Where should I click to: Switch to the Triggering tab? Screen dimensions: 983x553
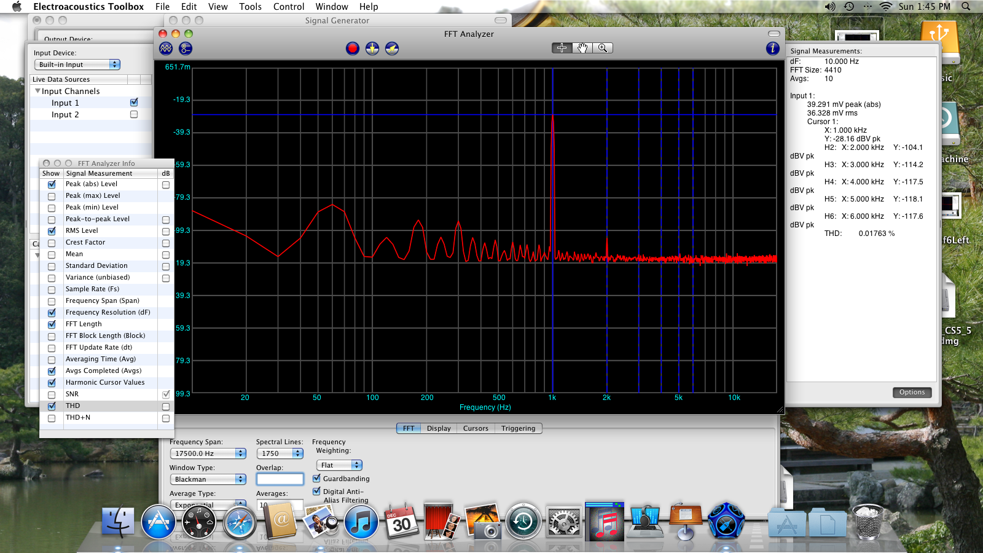pyautogui.click(x=518, y=428)
